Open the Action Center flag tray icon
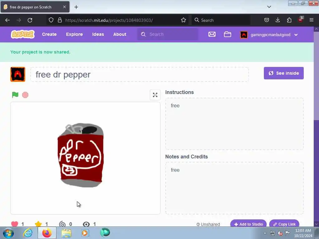Screen dimensions: 319x239 point(287,233)
